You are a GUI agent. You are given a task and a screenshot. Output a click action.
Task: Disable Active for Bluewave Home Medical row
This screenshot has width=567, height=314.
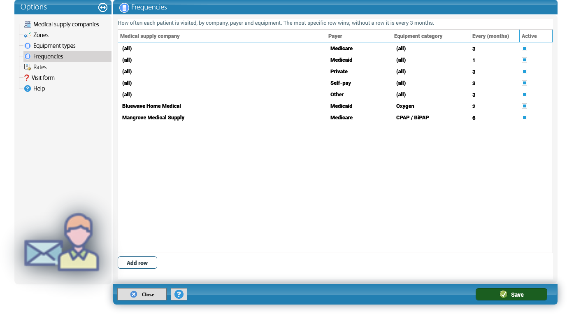click(524, 106)
